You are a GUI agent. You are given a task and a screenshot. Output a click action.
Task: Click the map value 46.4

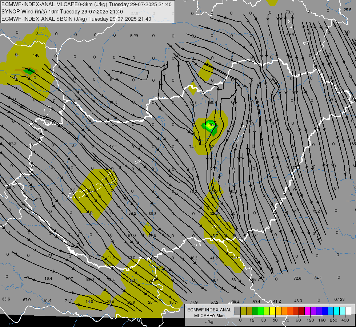pyautogui.click(x=290, y=34)
